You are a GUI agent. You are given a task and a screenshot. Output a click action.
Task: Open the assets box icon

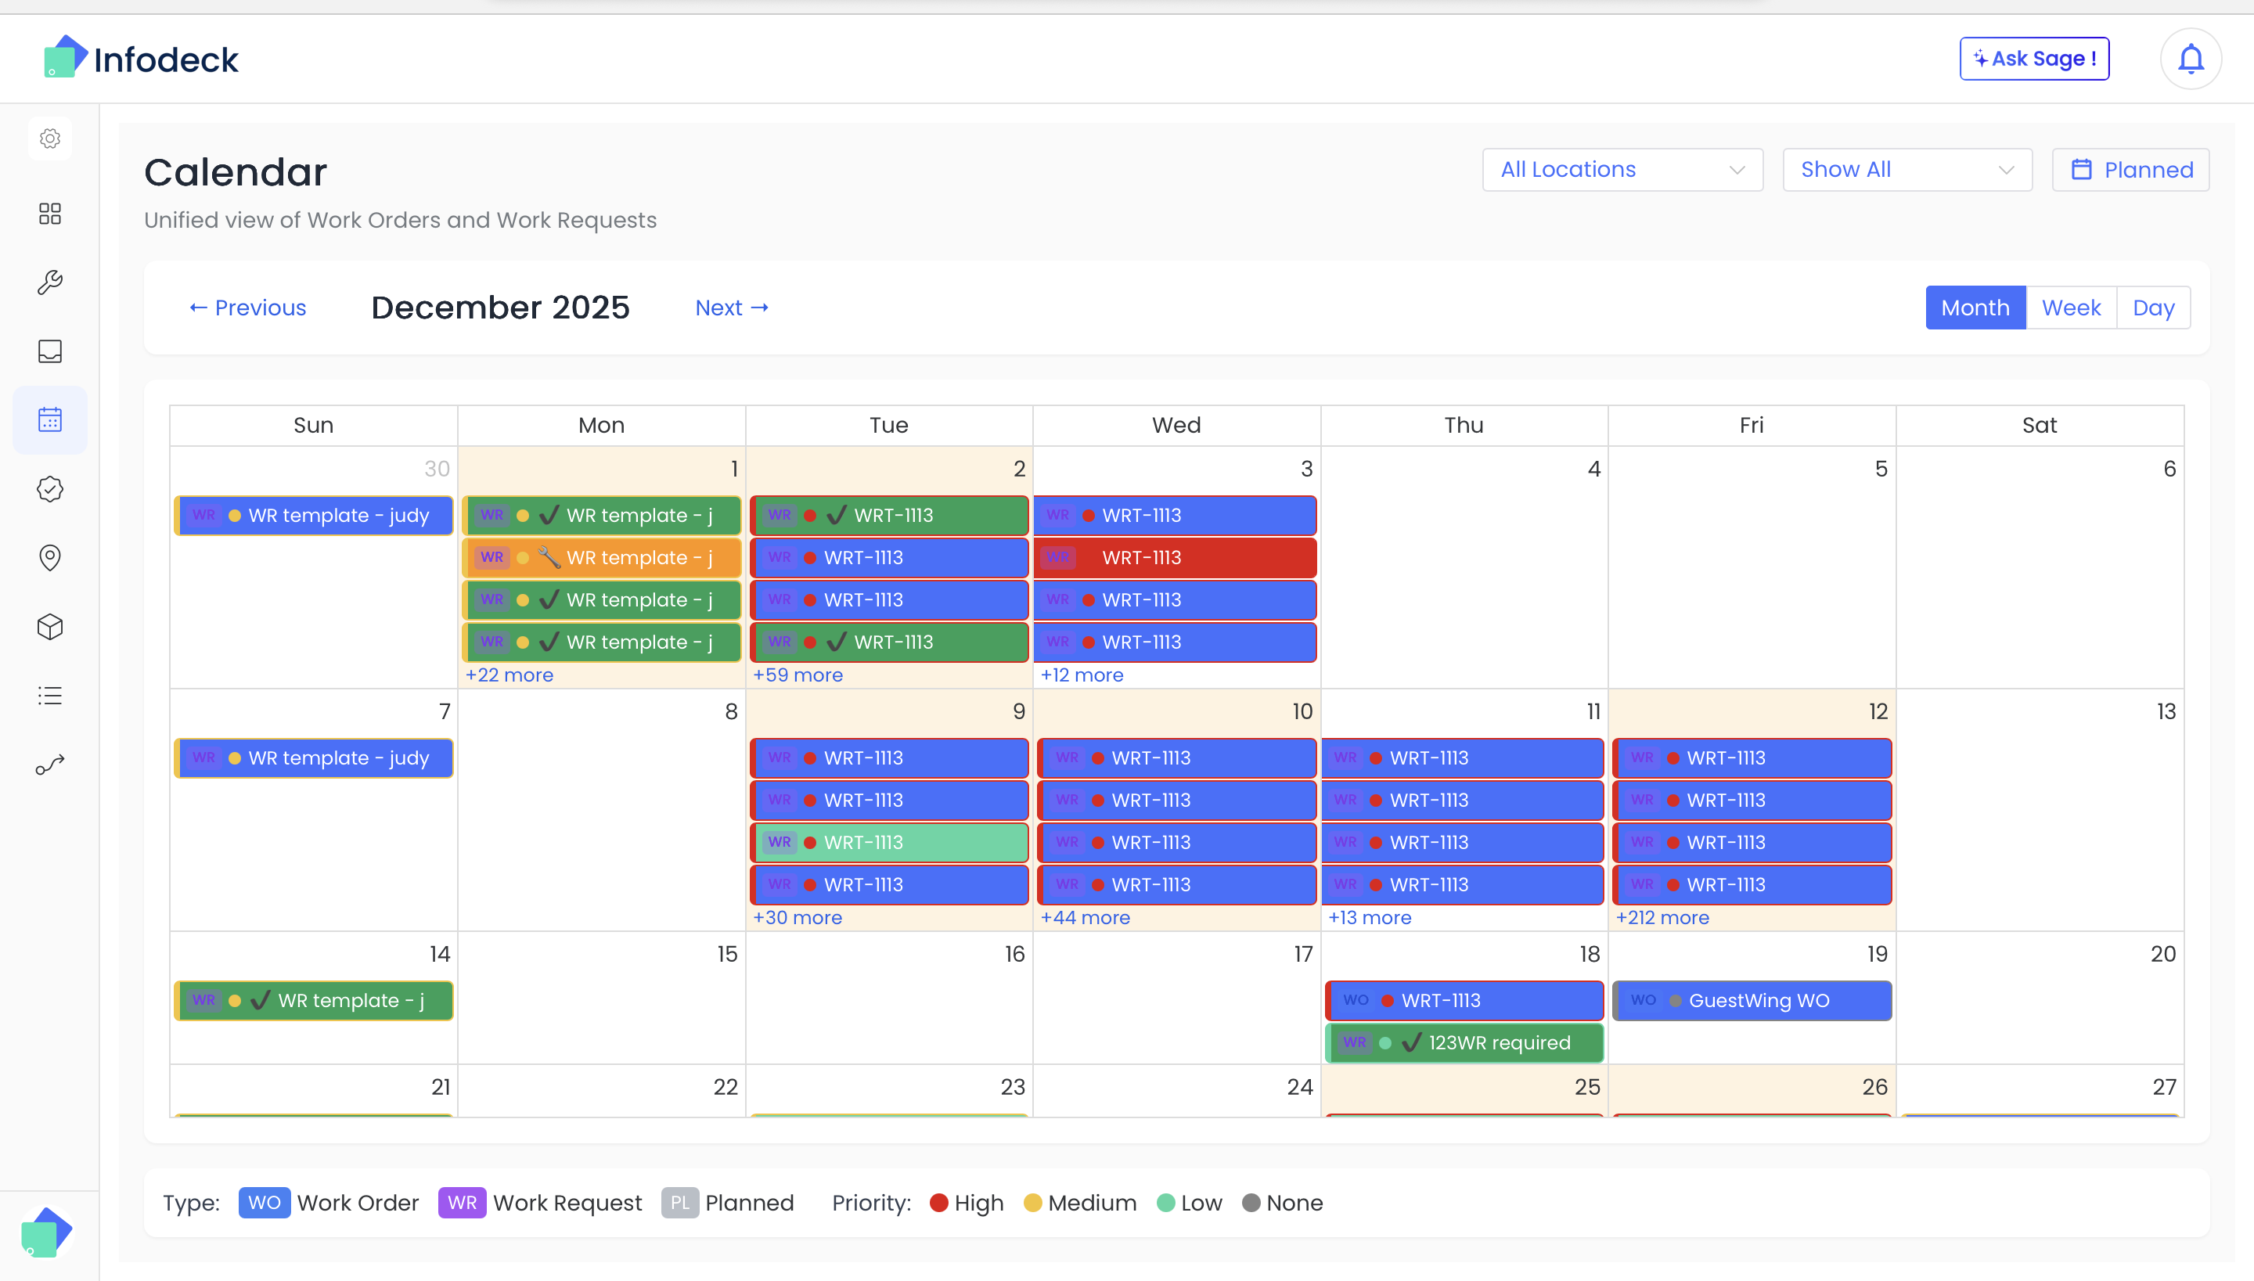[49, 627]
